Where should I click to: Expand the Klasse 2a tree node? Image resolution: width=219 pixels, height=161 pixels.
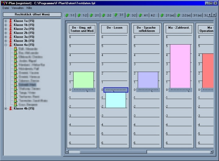pyautogui.click(x=5, y=29)
